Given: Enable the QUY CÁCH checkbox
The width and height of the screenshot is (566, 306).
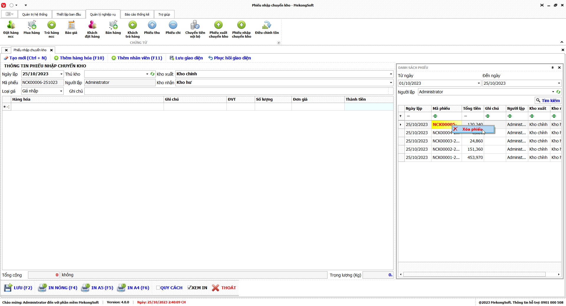Looking at the screenshot, I should tap(158, 288).
